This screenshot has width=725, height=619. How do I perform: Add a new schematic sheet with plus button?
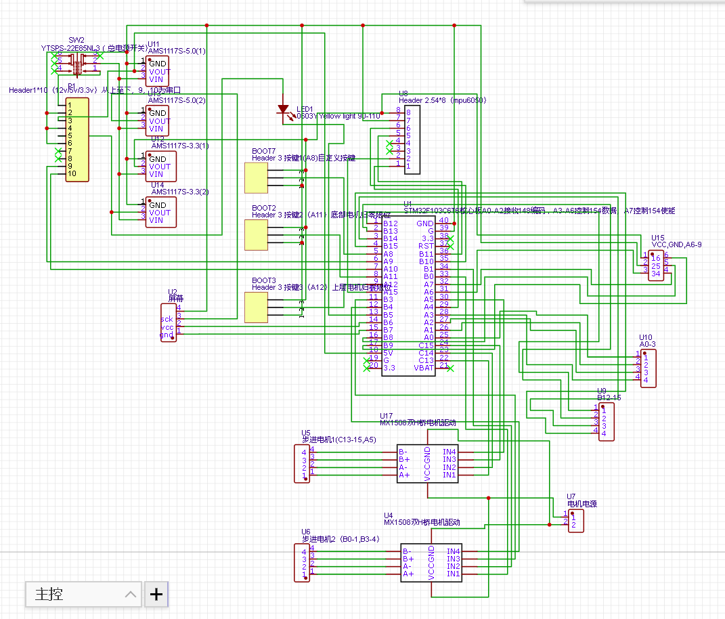click(156, 594)
